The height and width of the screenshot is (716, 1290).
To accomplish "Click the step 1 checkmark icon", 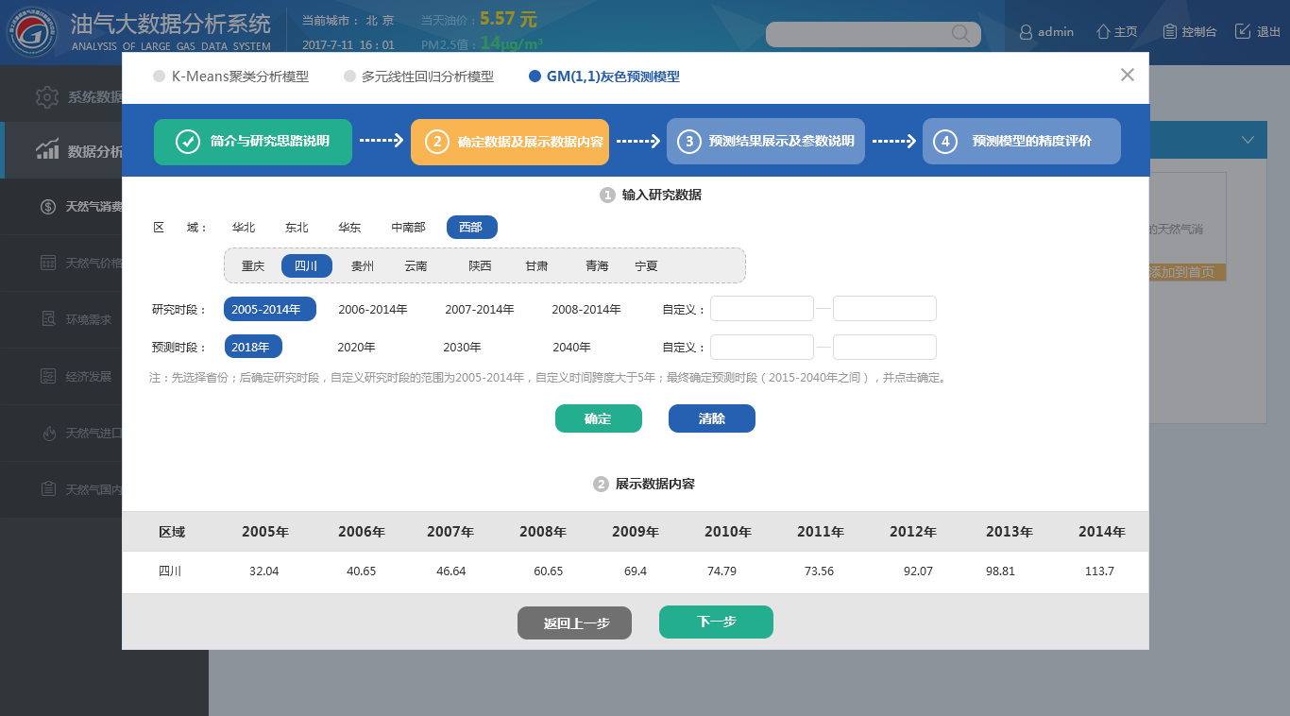I will point(188,142).
